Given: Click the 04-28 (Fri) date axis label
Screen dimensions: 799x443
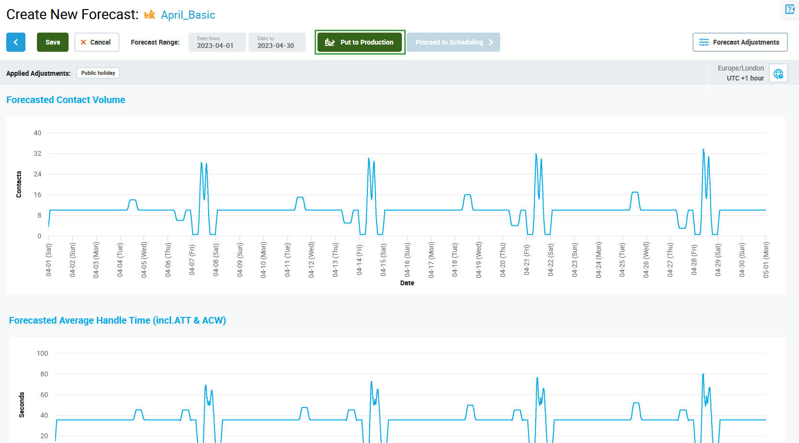Looking at the screenshot, I should pos(694,259).
